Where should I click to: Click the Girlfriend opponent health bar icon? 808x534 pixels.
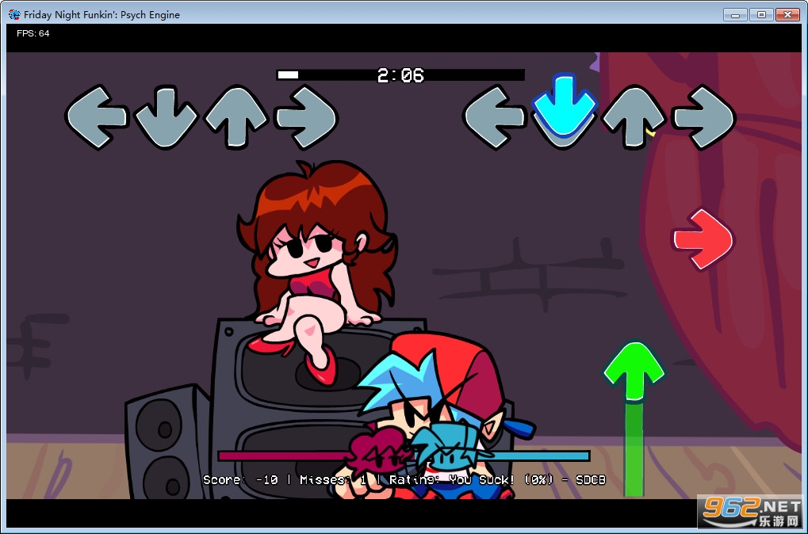(379, 450)
